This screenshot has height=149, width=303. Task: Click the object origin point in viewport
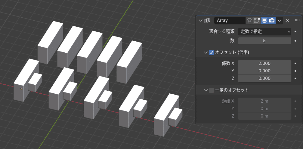click(x=21, y=89)
